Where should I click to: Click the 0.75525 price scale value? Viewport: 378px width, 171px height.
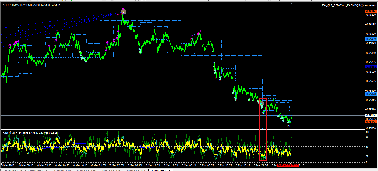(371, 81)
